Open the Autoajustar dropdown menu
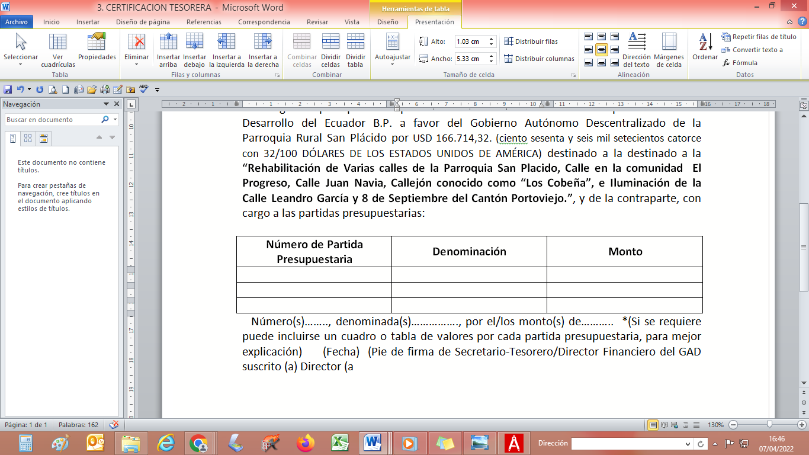This screenshot has width=809, height=455. 393,65
